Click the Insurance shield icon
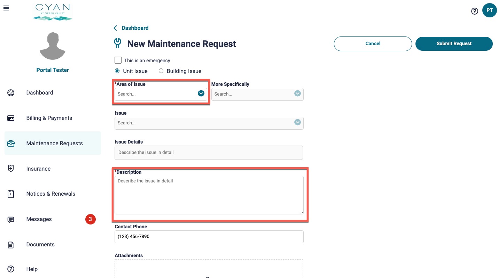Viewport: 498px width, 278px height. (x=11, y=169)
